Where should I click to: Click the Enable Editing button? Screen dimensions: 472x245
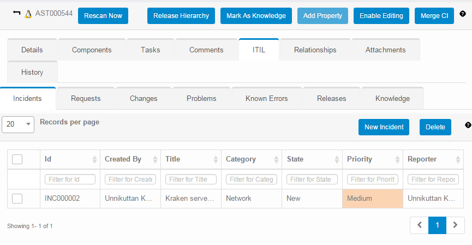[x=381, y=16]
